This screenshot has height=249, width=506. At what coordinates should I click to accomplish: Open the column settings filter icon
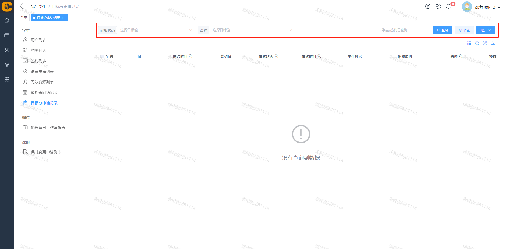(493, 43)
